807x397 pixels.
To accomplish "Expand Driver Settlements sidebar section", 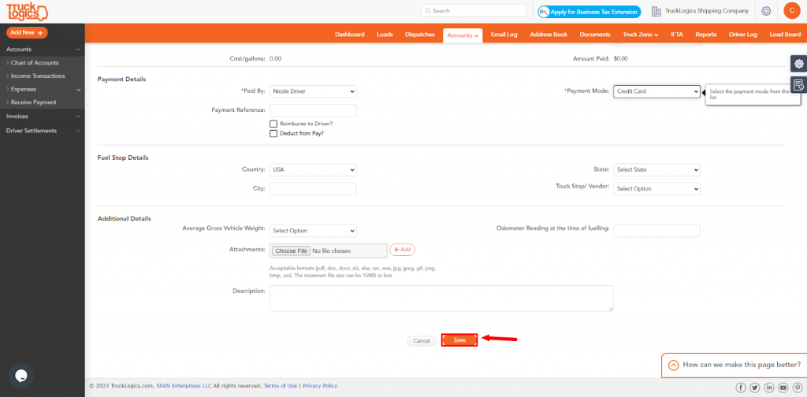I will [43, 131].
